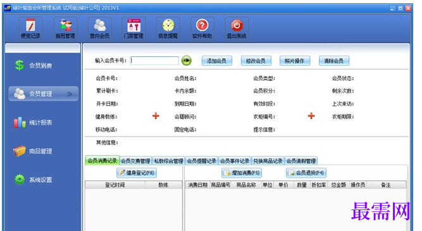Viewport: 422px width, 231px height.
Task: Click the 照片操作 button
Action: [295, 61]
